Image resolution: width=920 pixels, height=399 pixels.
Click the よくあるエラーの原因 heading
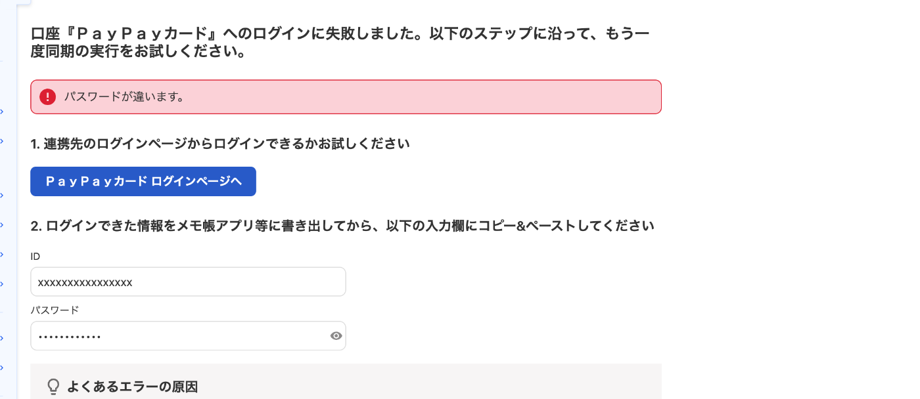132,387
